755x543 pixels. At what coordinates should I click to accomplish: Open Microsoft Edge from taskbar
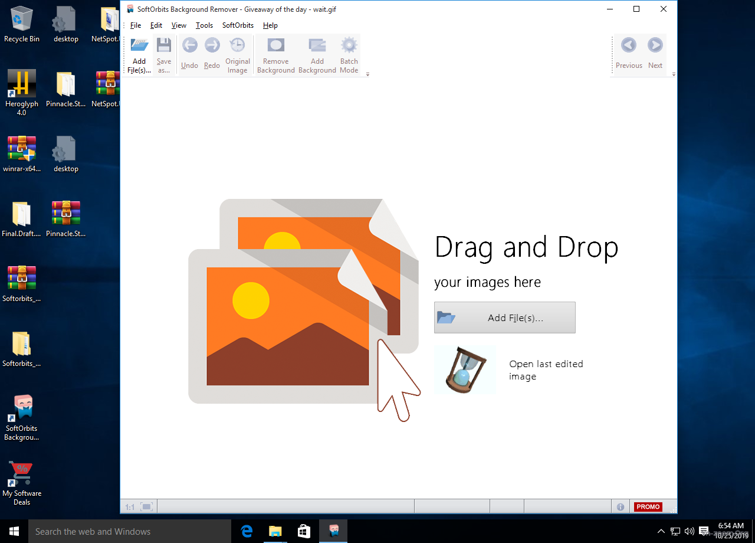pos(247,531)
